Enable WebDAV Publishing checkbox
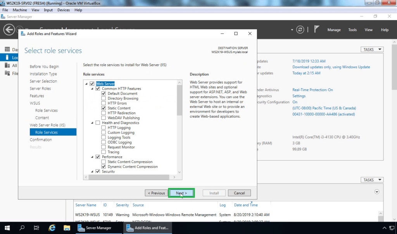 pos(104,118)
